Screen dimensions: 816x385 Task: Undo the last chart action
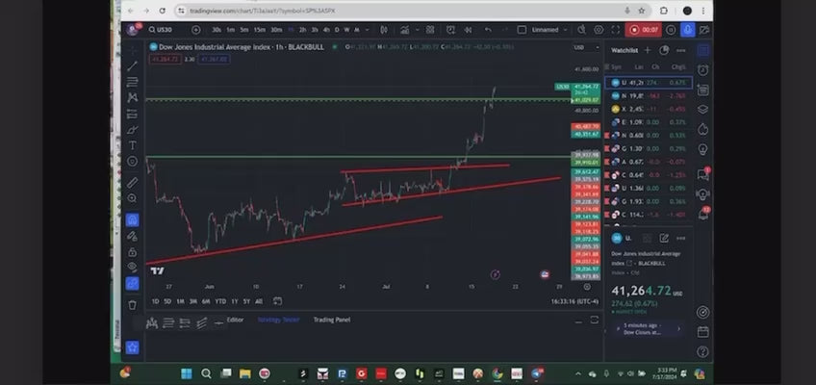(488, 30)
